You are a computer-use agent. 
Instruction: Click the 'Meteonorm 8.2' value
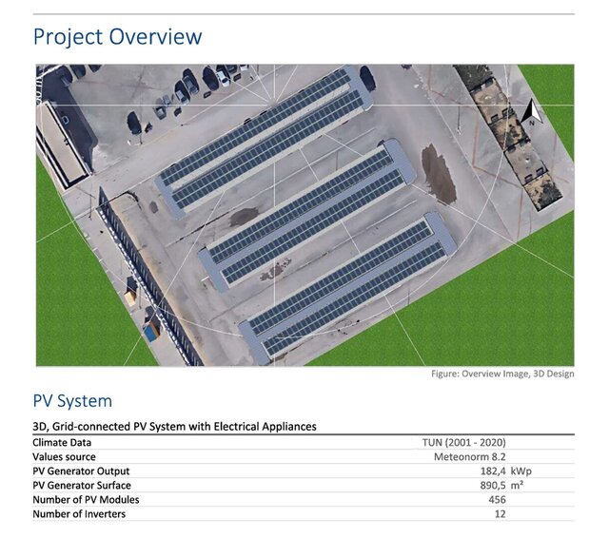click(x=470, y=457)
